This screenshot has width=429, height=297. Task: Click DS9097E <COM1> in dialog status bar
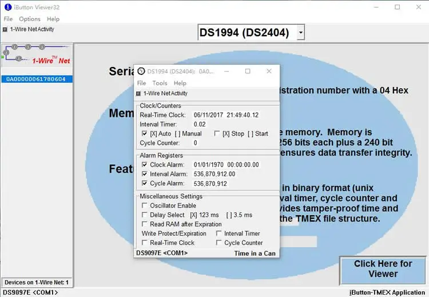click(x=162, y=253)
